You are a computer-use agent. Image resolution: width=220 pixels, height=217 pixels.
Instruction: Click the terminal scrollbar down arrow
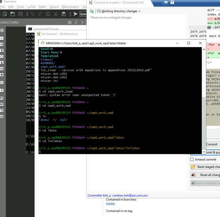pos(204,152)
